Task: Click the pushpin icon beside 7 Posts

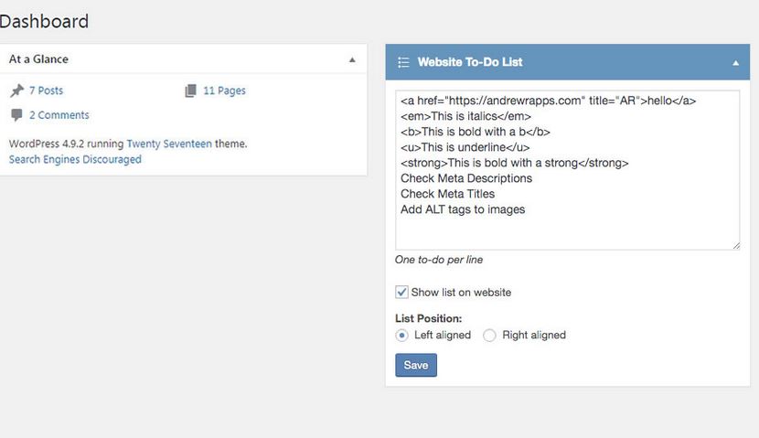Action: [17, 91]
